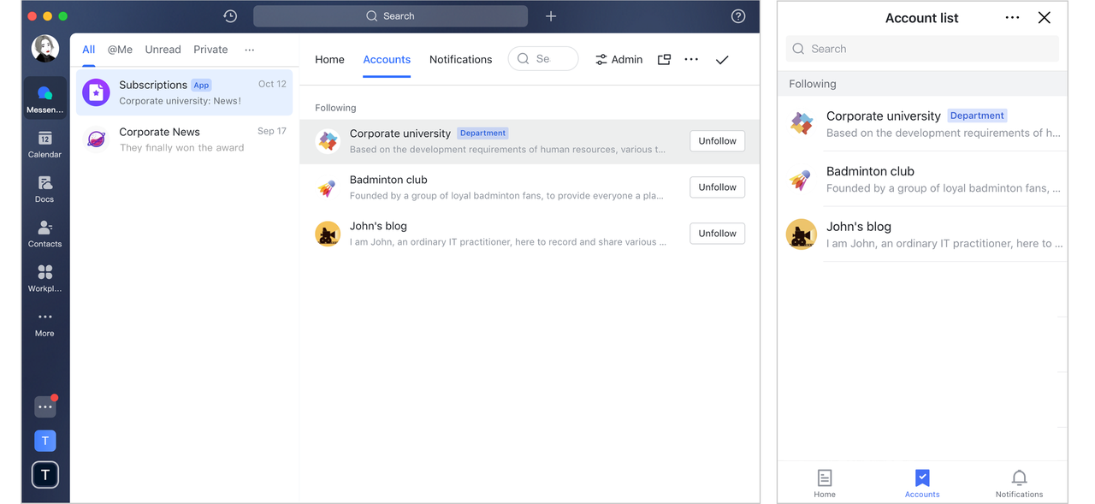Tap Home in the mobile bottom bar
The width and height of the screenshot is (1095, 504).
(x=825, y=483)
